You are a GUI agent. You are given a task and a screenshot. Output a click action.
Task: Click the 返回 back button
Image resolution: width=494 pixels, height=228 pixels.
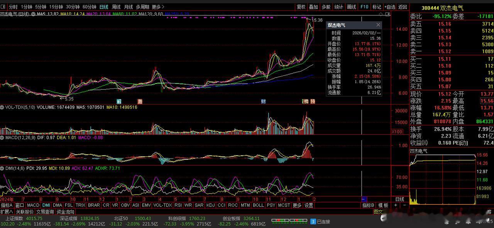pyautogui.click(x=403, y=7)
